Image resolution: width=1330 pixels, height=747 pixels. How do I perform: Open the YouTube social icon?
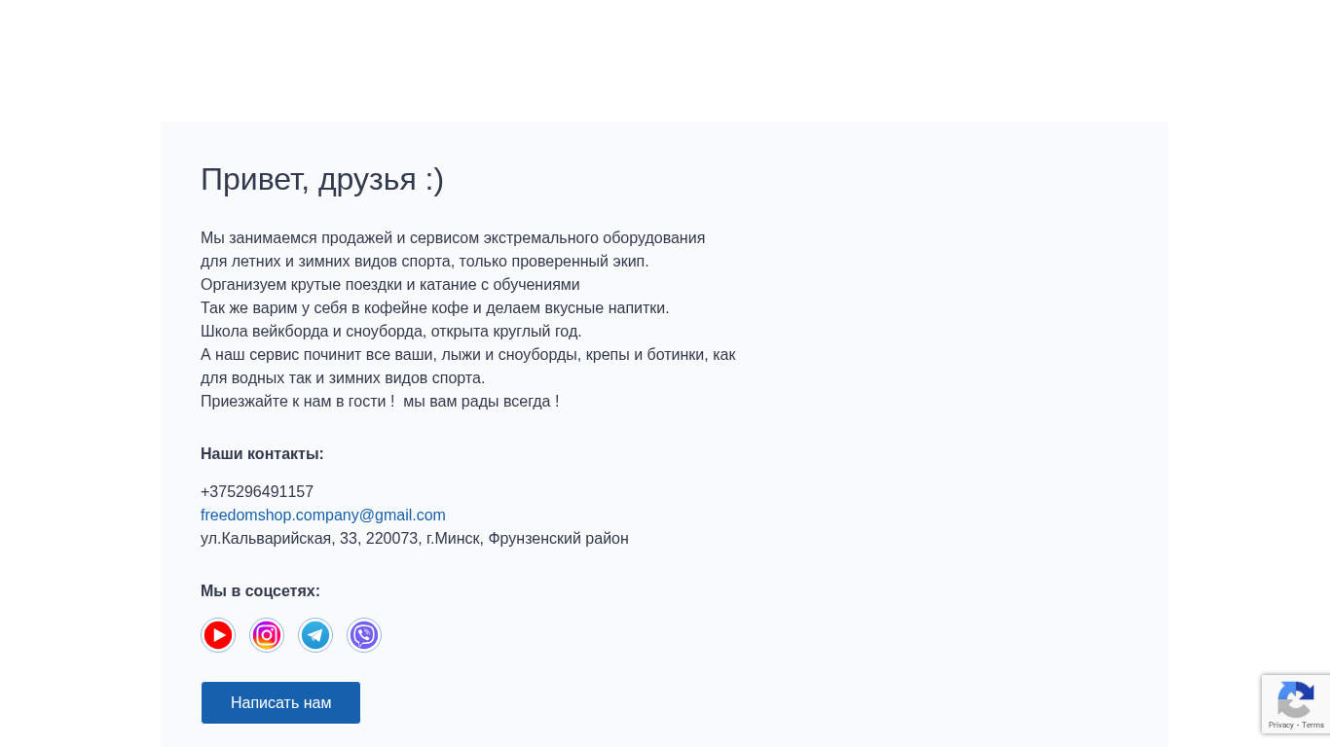point(218,635)
